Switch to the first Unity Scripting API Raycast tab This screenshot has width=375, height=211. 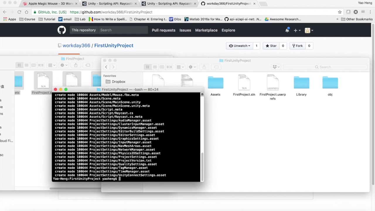(x=109, y=4)
